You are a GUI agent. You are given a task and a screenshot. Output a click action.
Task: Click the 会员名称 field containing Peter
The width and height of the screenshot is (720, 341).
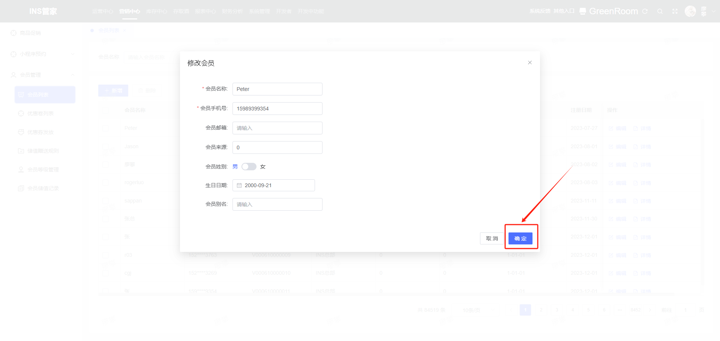[x=277, y=89]
